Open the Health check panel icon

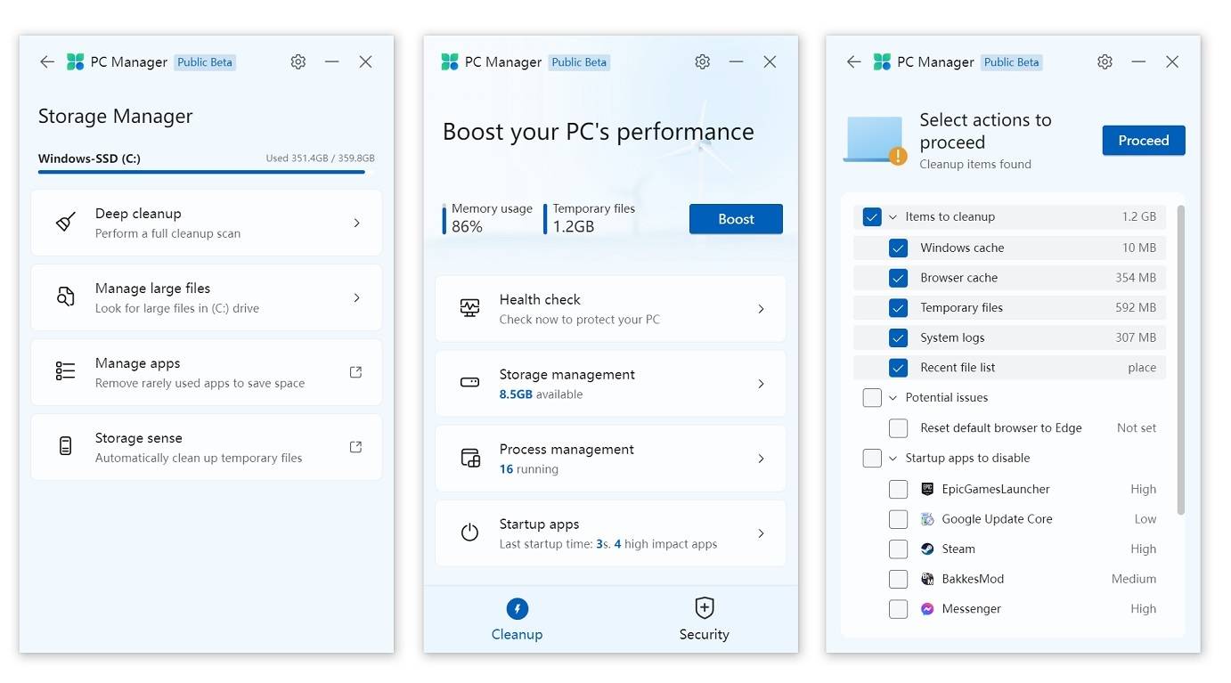469,308
